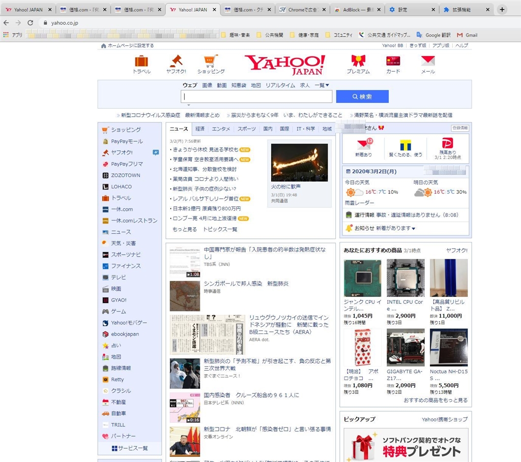Open headline 日本新1億円 原資残り800万円
Image resolution: width=521 pixels, height=462 pixels.
pyautogui.click(x=207, y=209)
